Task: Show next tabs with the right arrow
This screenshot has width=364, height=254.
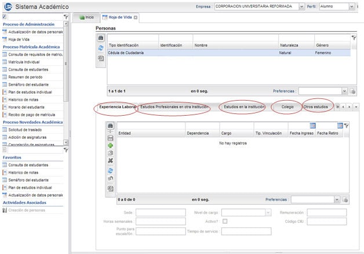Action: [350, 107]
